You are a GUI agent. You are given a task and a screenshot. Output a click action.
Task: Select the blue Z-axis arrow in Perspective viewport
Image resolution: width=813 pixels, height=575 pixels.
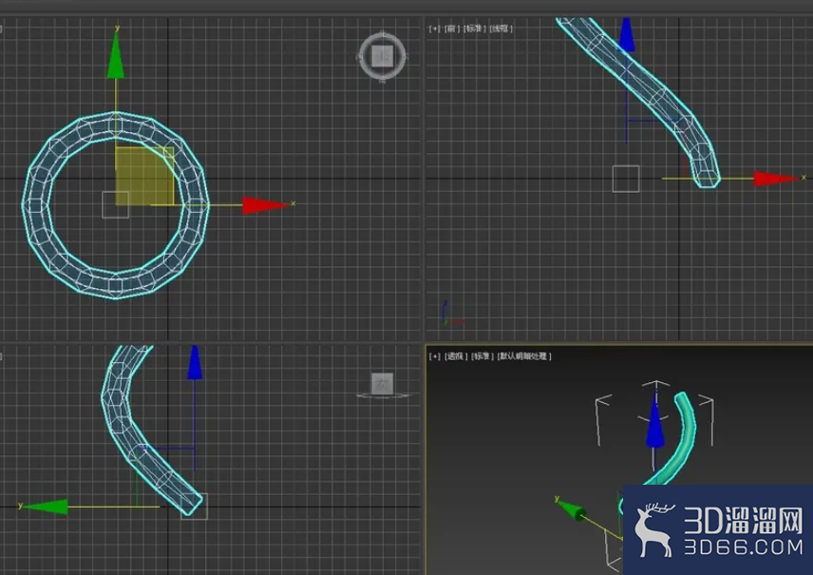654,425
